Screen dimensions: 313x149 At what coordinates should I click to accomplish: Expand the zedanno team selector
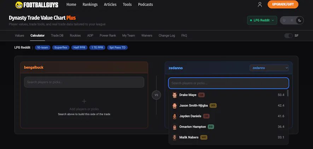click(x=269, y=68)
